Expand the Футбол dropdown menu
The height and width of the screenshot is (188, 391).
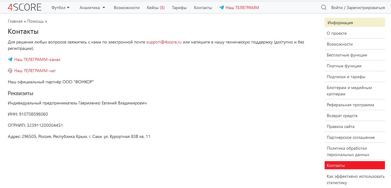click(60, 8)
